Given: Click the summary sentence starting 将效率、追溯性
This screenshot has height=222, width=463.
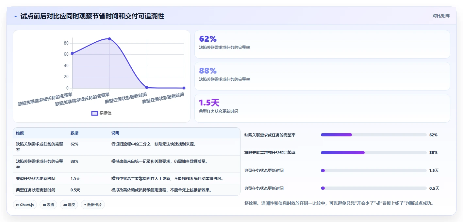Looking at the screenshot, I should tap(339, 203).
